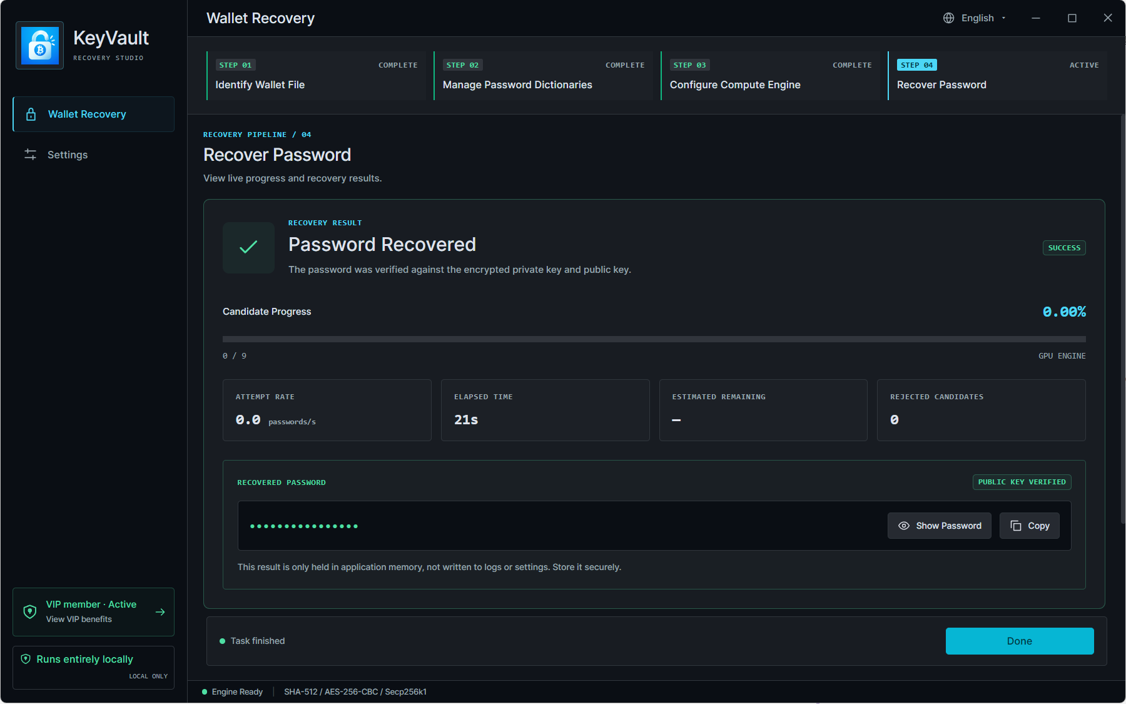Click the globe language icon
1126x704 pixels.
pyautogui.click(x=949, y=18)
